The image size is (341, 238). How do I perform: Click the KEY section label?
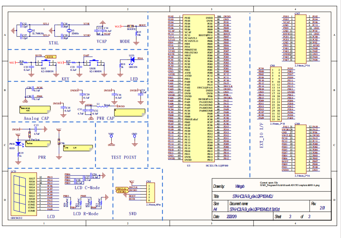65,79
